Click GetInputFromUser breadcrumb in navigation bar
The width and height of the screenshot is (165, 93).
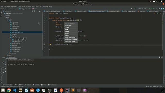coord(25,9)
